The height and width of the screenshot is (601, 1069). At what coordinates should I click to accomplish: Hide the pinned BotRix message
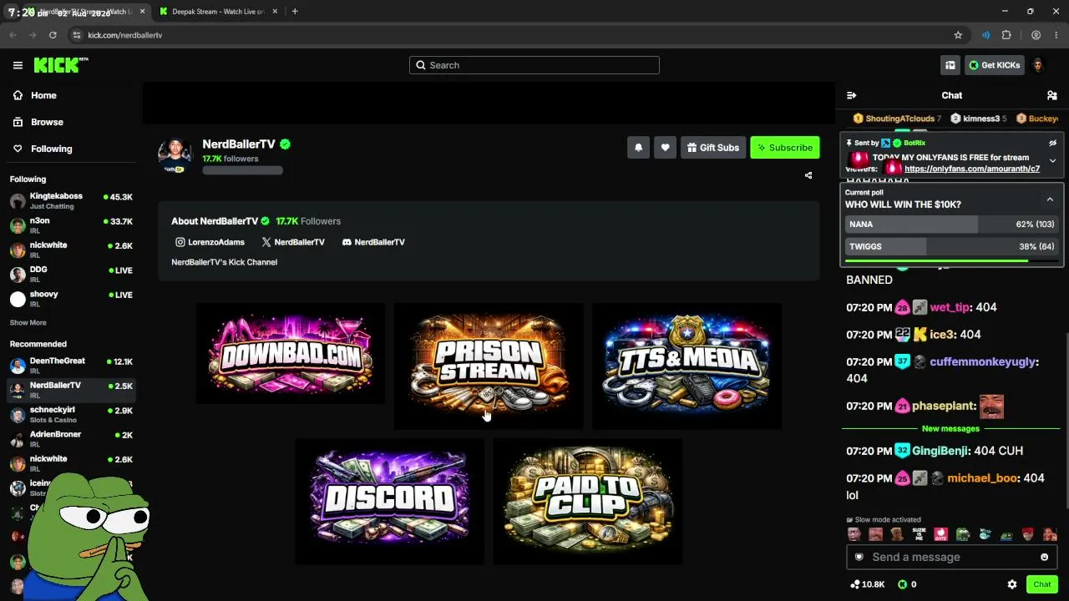tap(1052, 143)
